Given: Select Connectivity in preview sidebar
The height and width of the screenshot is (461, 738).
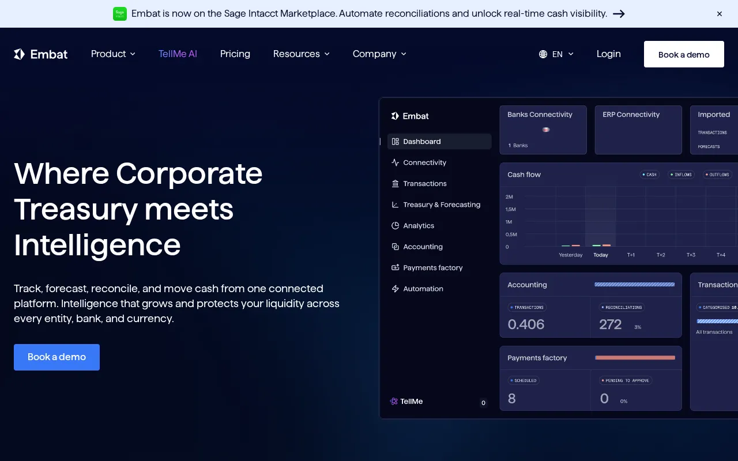Looking at the screenshot, I should click(x=439, y=163).
